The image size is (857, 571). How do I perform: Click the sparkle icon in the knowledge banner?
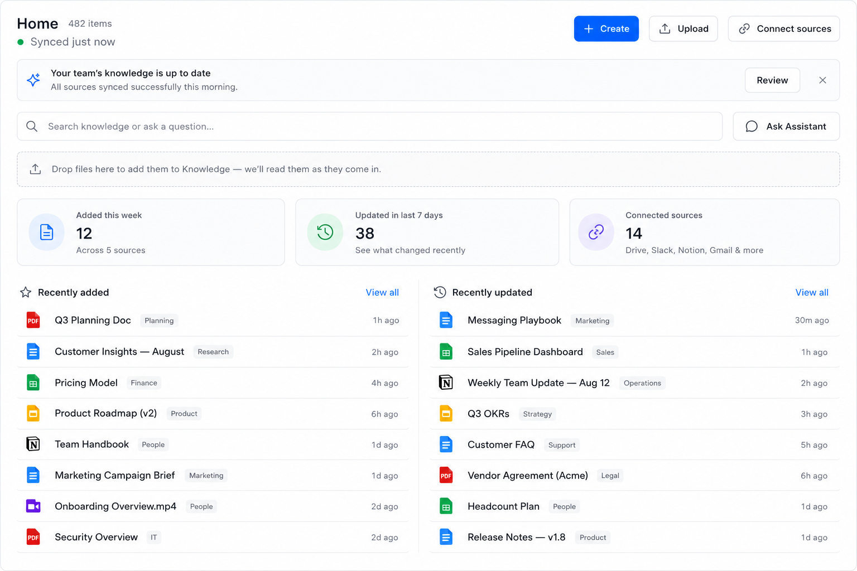[x=33, y=80]
